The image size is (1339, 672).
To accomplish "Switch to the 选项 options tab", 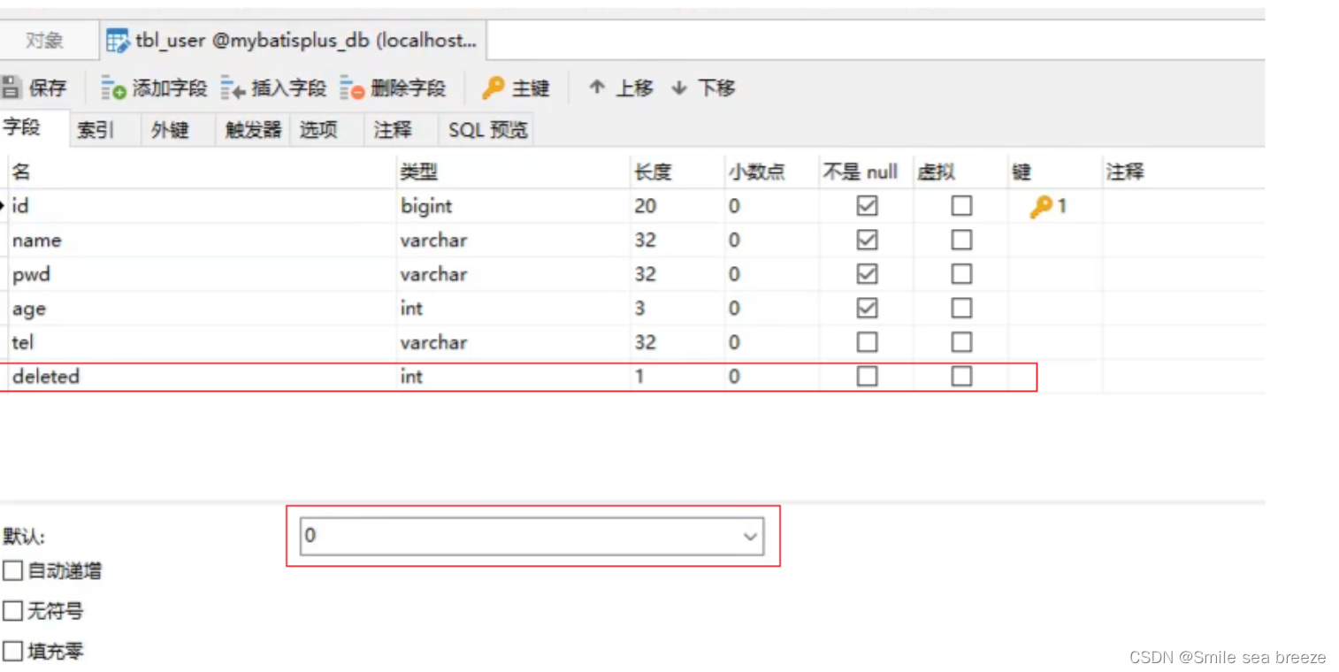I will coord(327,130).
